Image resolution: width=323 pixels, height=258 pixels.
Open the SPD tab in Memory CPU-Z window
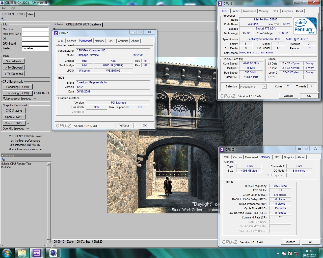pyautogui.click(x=277, y=157)
